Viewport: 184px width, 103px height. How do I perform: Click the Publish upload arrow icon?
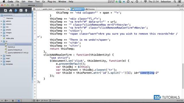pyautogui.click(x=26, y=11)
